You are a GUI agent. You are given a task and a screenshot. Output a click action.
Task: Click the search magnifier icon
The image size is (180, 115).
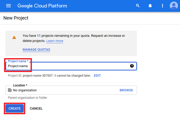point(138,6)
